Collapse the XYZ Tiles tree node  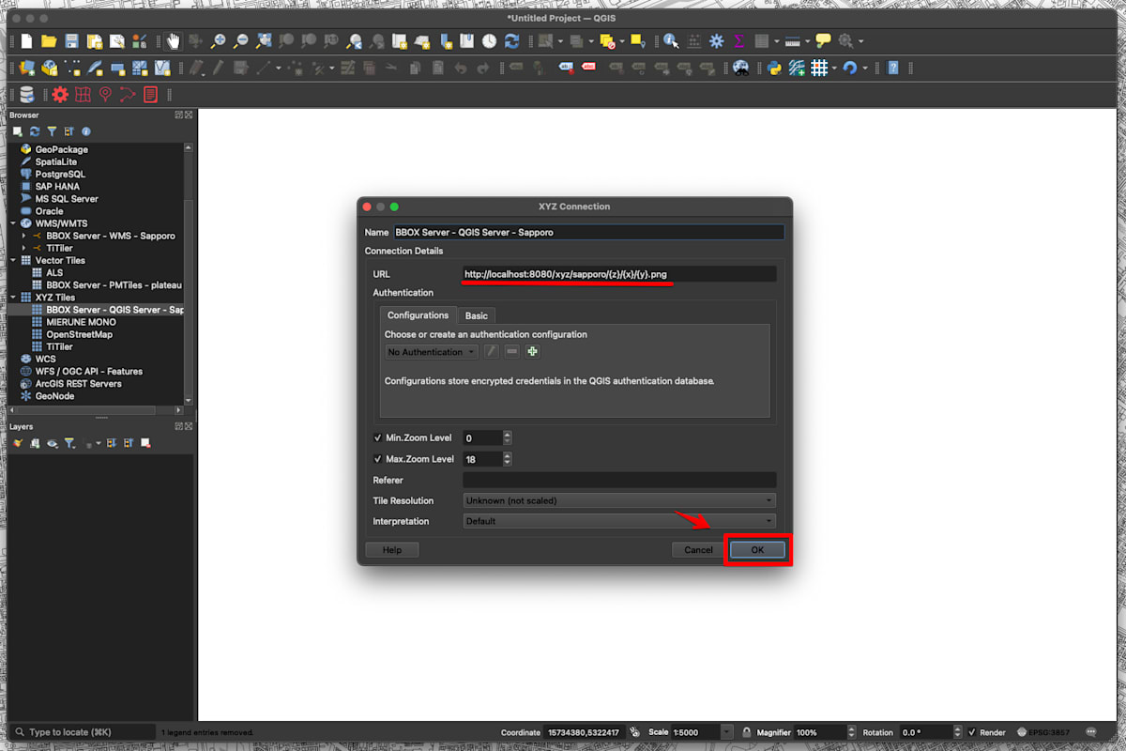13,298
